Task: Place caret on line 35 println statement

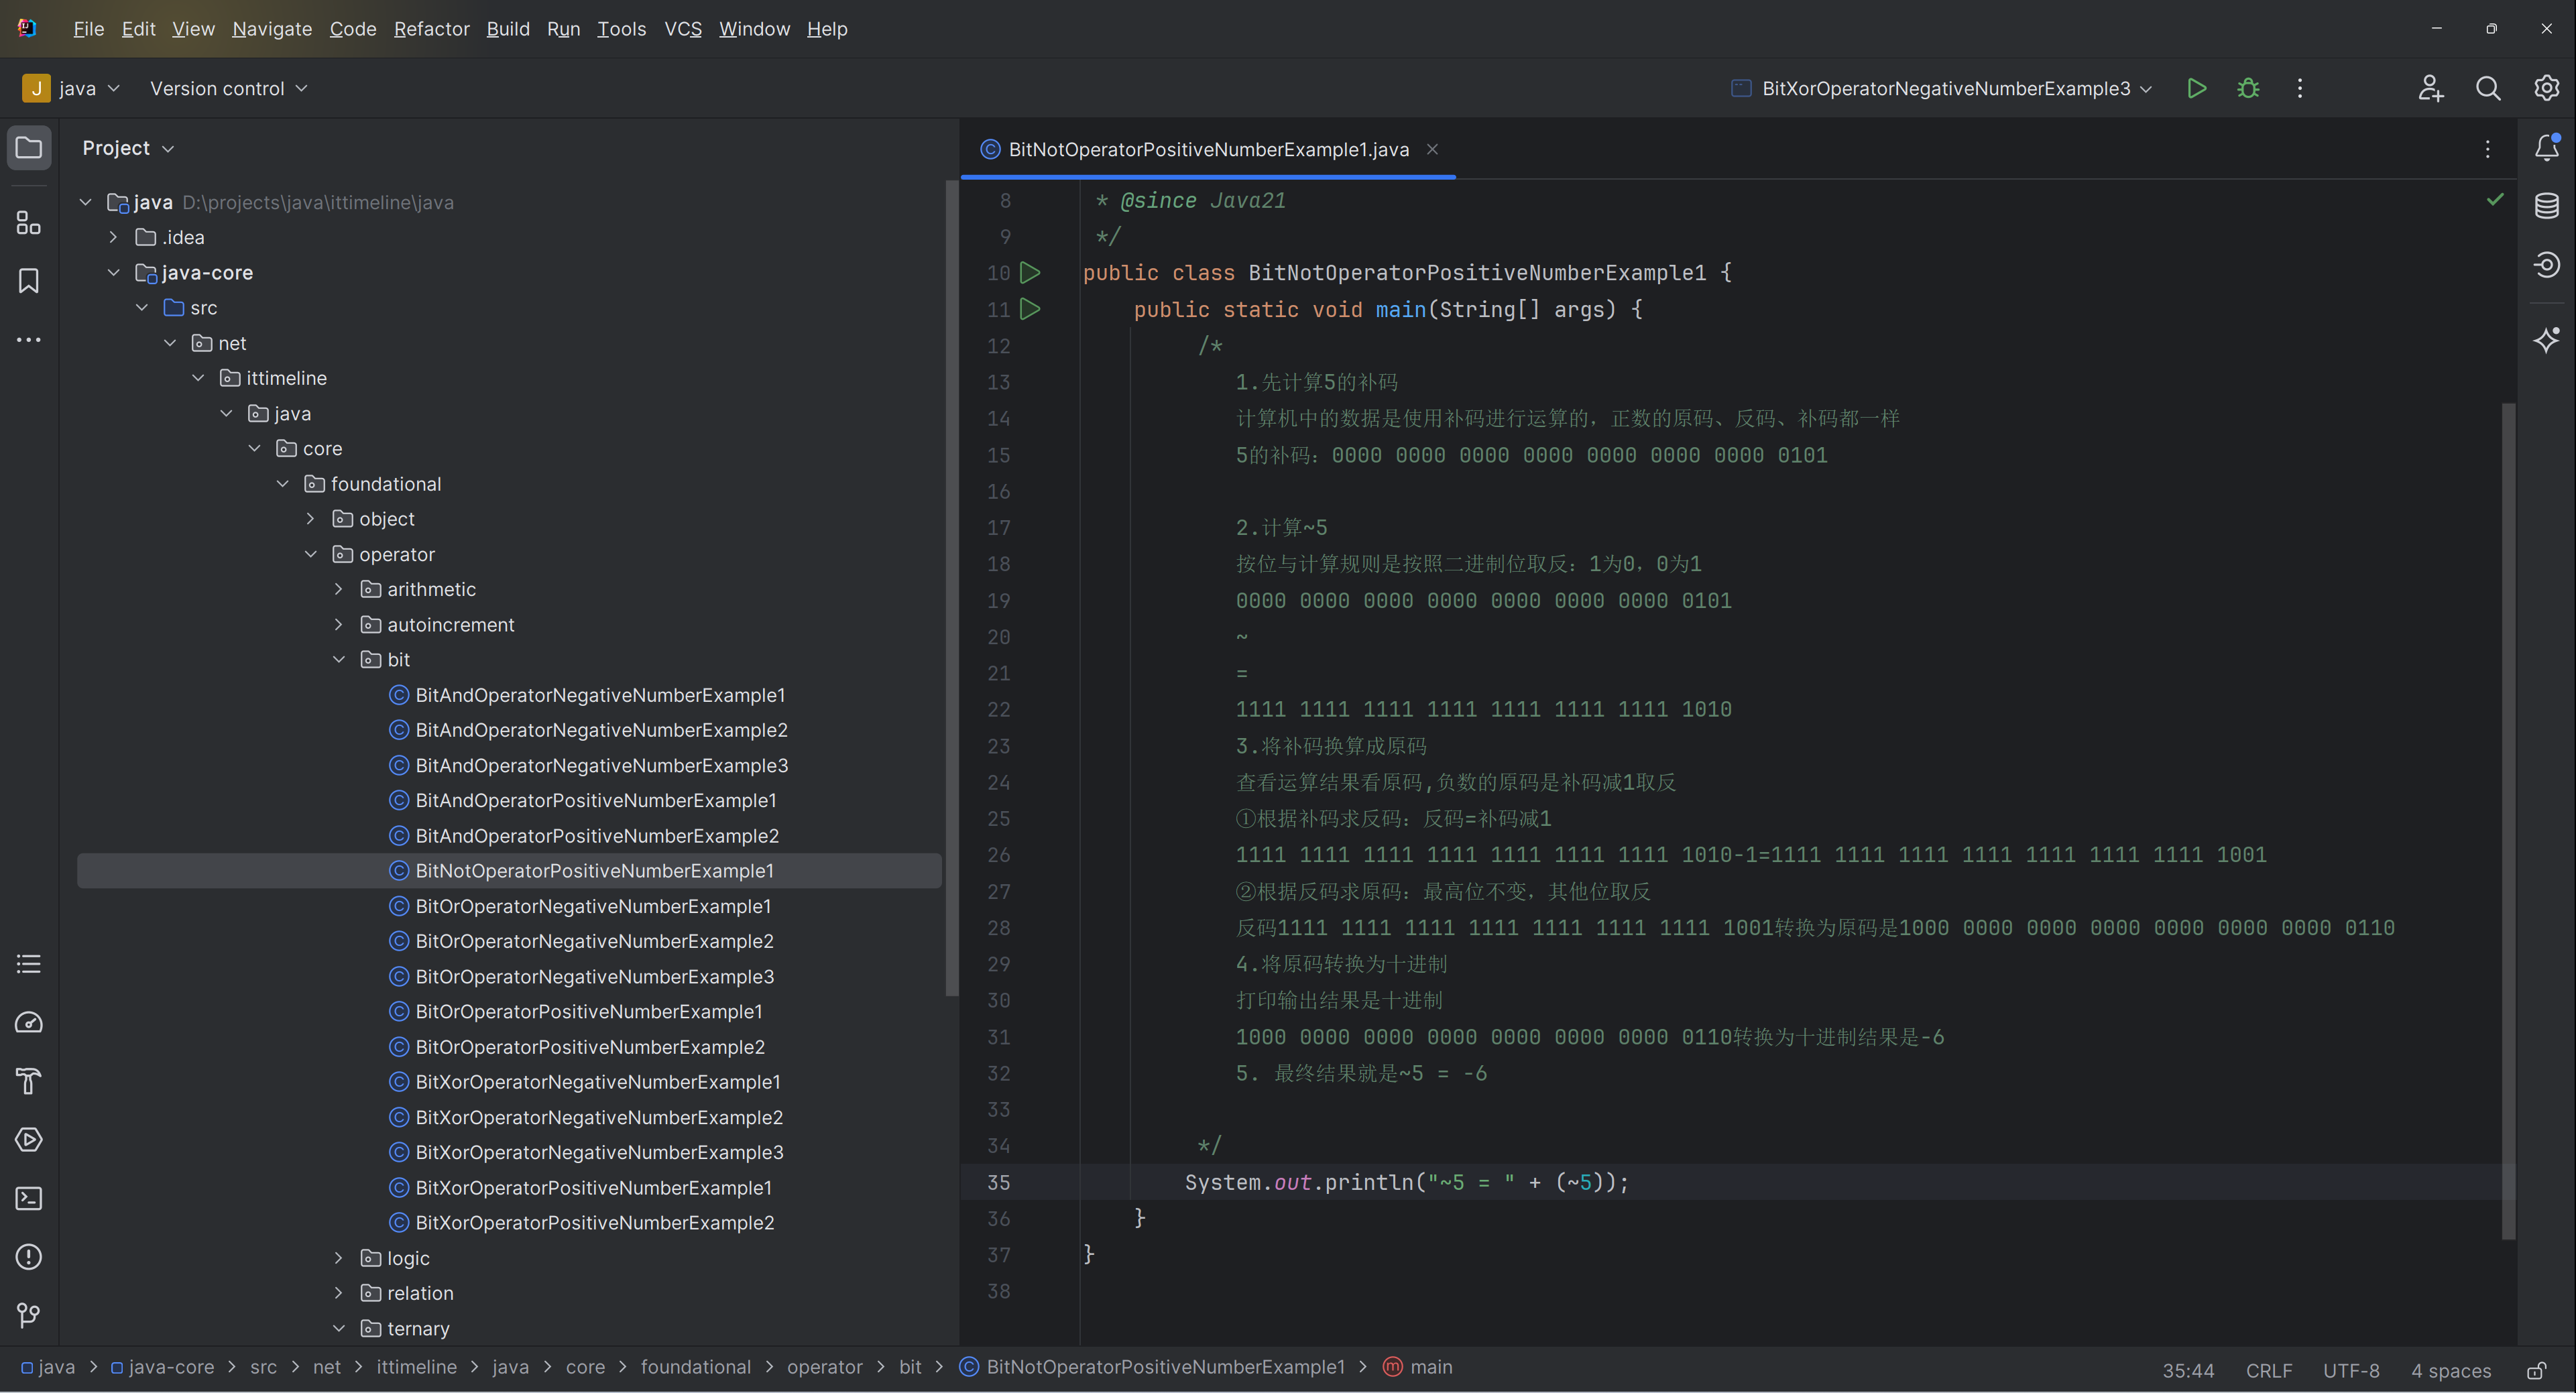Action: pyautogui.click(x=1406, y=1183)
